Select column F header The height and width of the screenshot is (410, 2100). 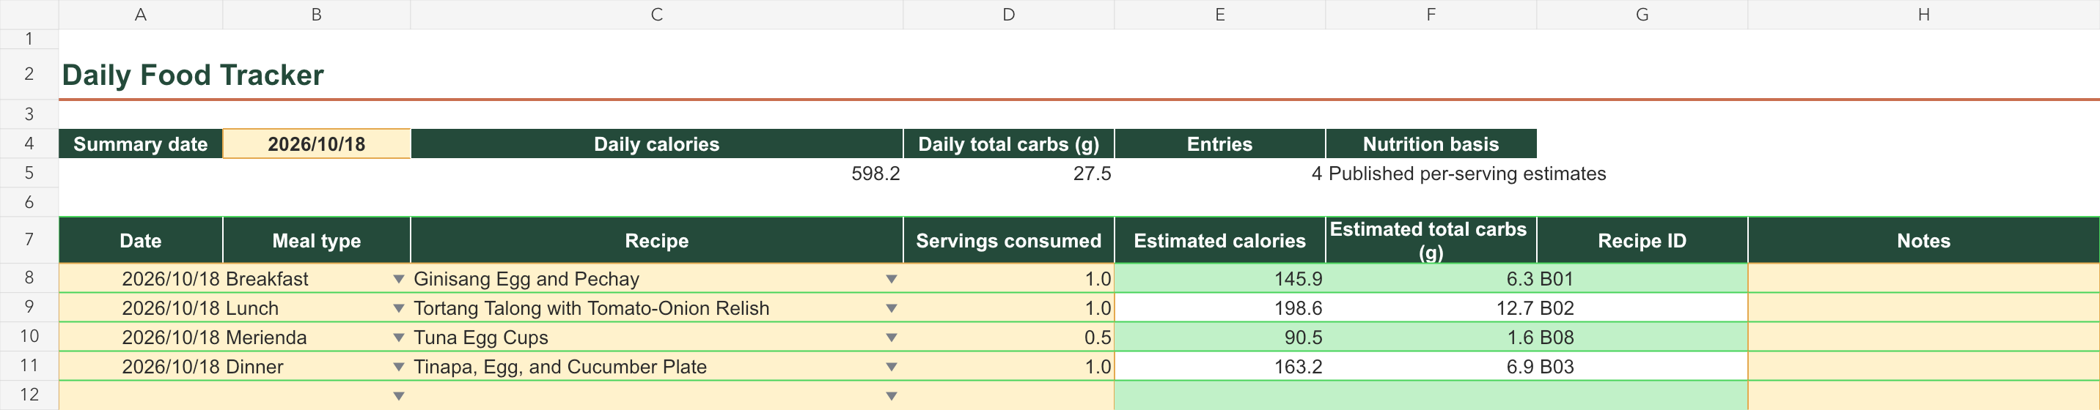pos(1431,15)
